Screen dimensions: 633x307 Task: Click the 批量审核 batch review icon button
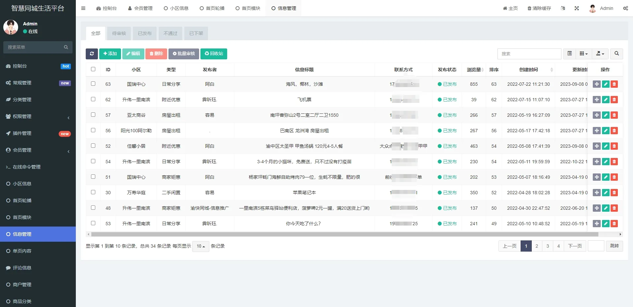point(184,54)
